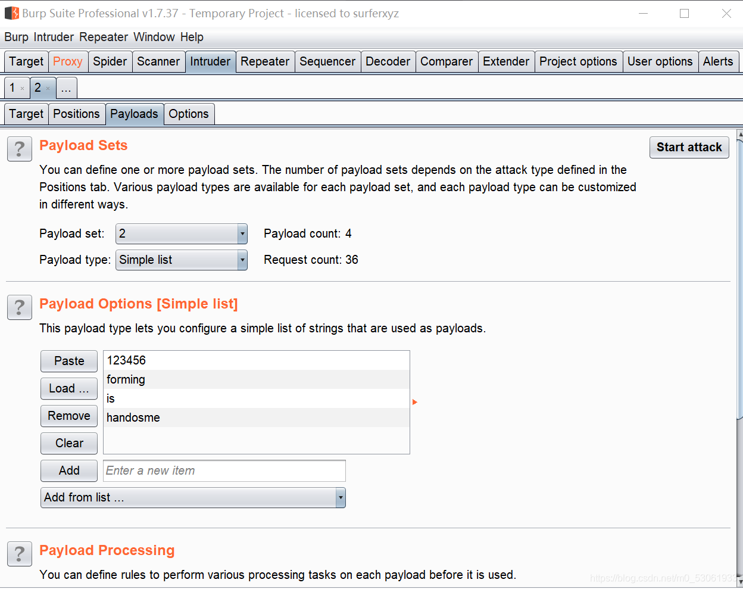Select payload item 123456
The width and height of the screenshot is (743, 589).
tap(257, 360)
